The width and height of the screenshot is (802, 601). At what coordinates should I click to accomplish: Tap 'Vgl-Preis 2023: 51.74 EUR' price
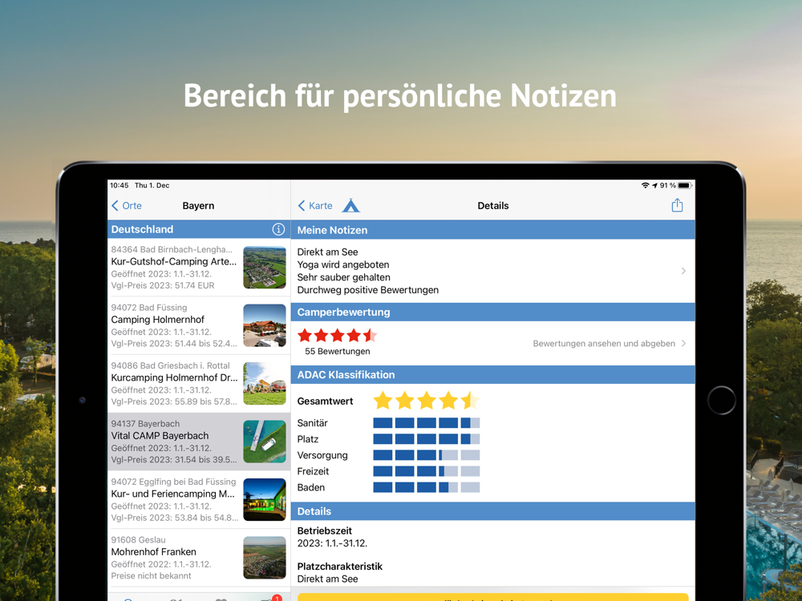pyautogui.click(x=163, y=286)
